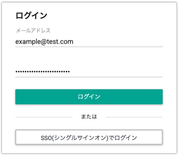Click empty area right of password dots

[116, 72]
